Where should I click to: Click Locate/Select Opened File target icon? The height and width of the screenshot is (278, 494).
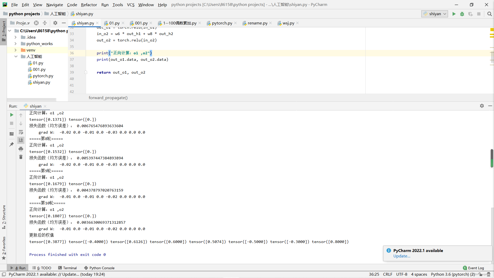(x=36, y=23)
